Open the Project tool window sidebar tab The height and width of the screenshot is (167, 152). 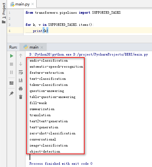pos(4,11)
